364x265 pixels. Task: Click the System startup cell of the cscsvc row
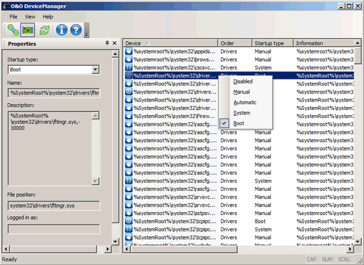pyautogui.click(x=263, y=68)
